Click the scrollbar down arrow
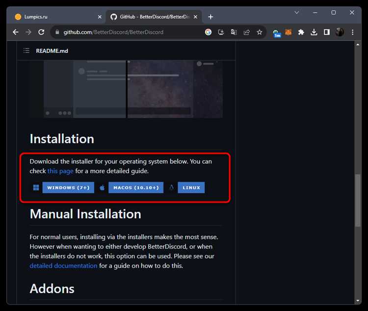 (x=358, y=300)
